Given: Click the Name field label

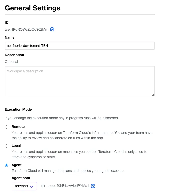Looking at the screenshot, I should [10, 37].
